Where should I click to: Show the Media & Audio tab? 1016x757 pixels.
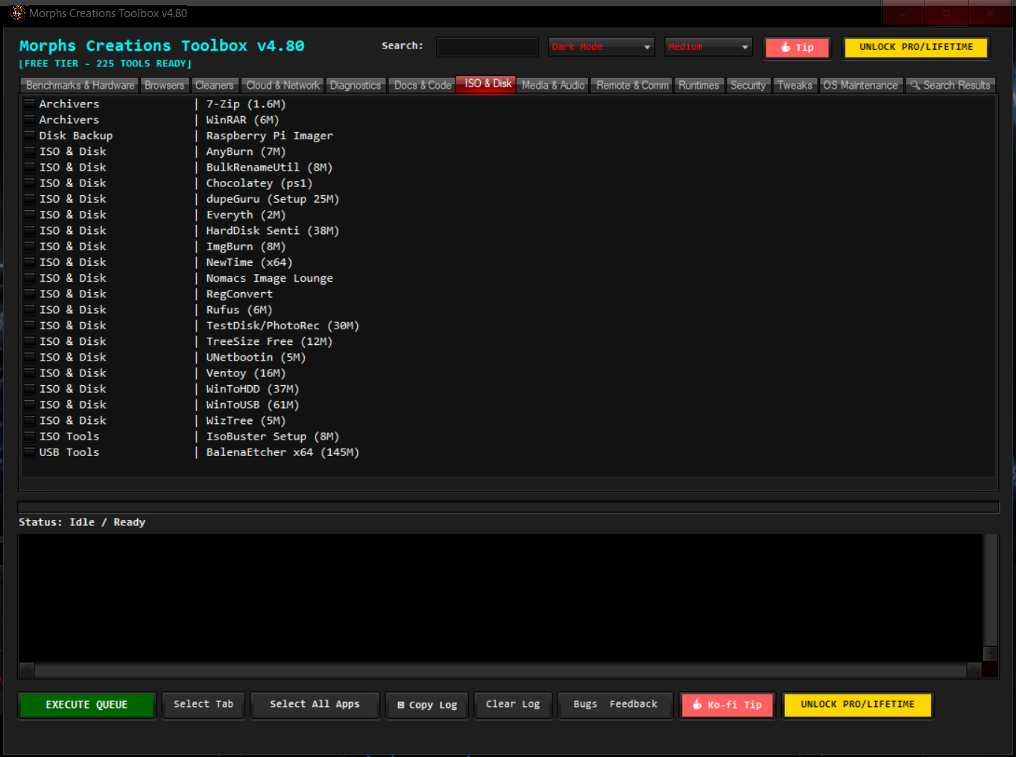point(553,86)
